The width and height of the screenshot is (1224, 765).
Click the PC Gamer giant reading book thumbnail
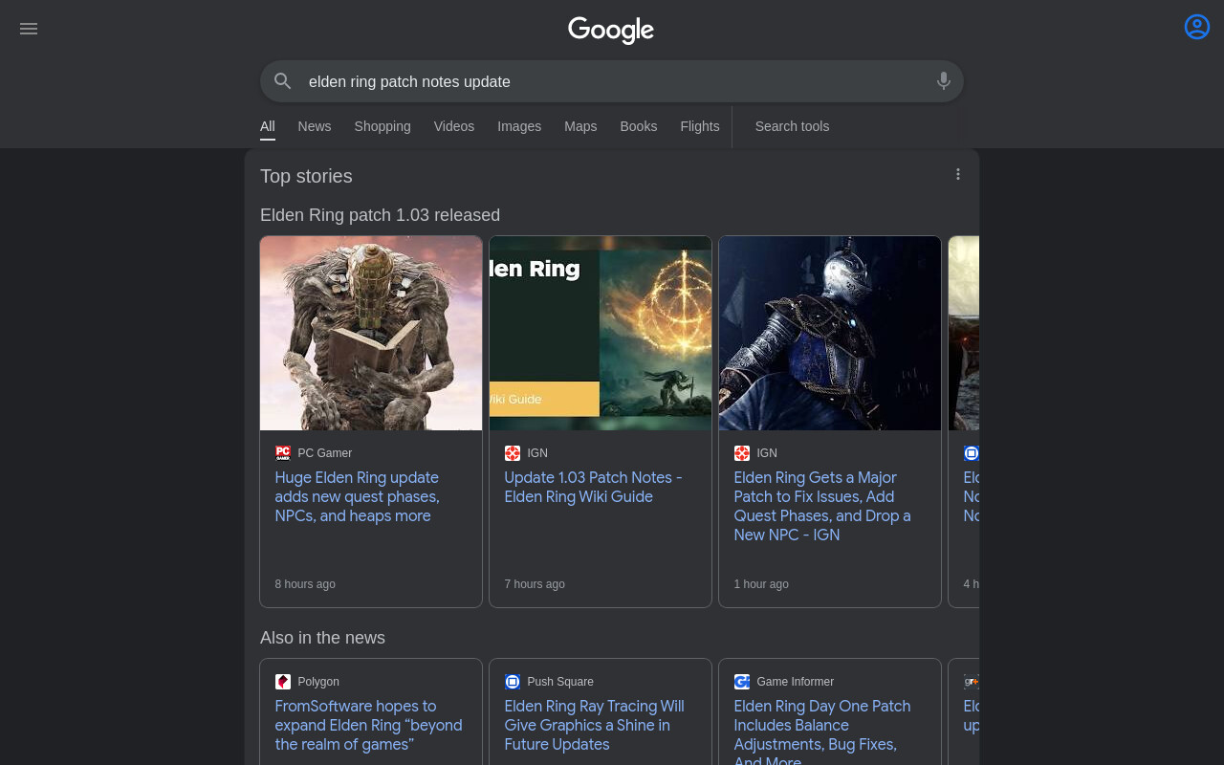371,333
